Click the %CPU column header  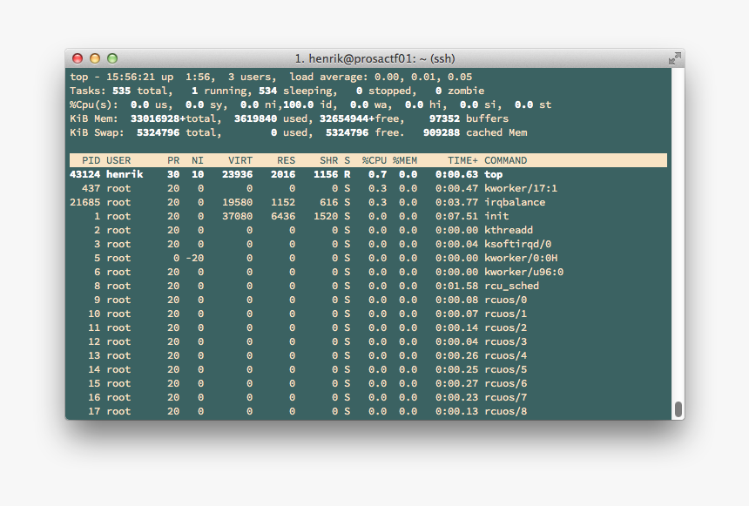(x=374, y=160)
